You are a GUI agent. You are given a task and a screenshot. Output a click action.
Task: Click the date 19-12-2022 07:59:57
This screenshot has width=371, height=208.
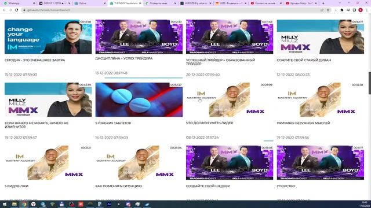pyautogui.click(x=21, y=138)
